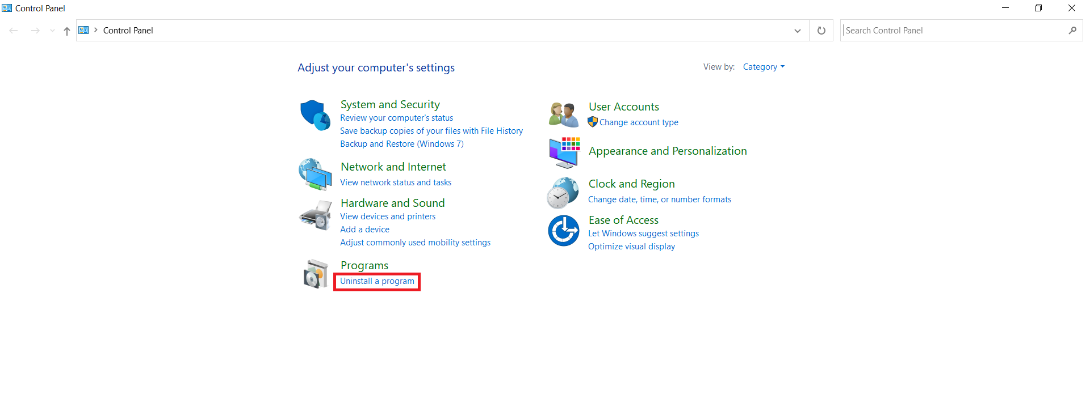1090x412 pixels.
Task: Go up one level with Up arrow
Action: pos(67,31)
